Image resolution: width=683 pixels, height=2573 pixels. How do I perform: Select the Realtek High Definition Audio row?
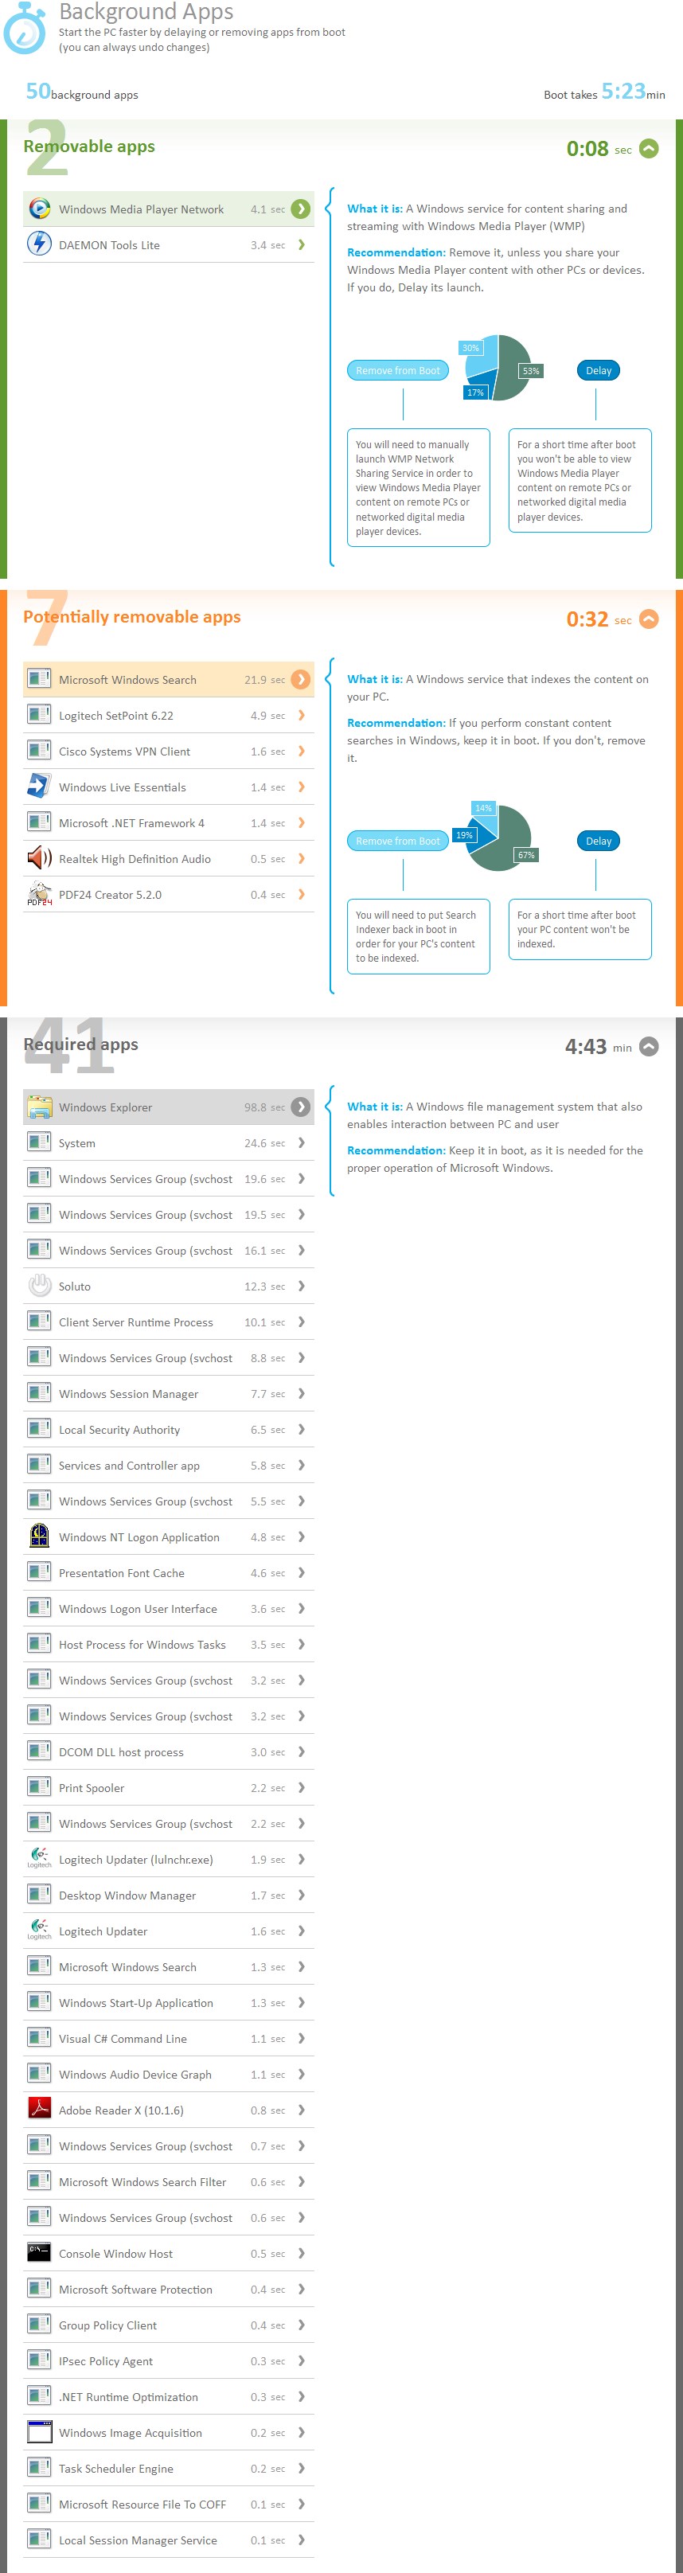[x=168, y=859]
